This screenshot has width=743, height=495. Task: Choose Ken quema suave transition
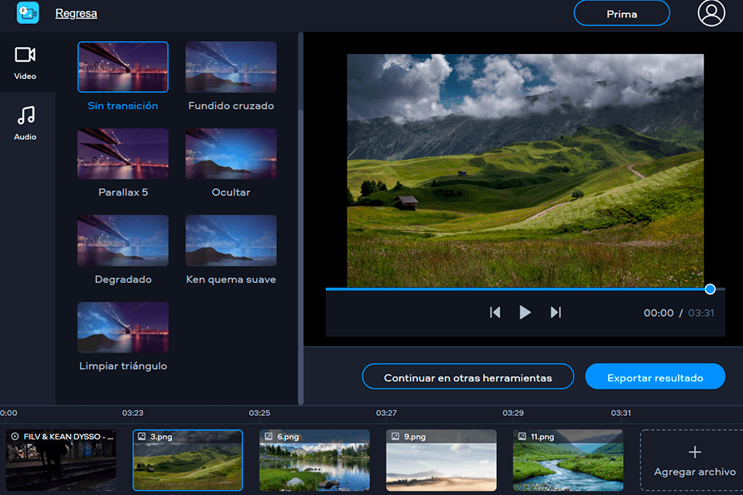(231, 241)
